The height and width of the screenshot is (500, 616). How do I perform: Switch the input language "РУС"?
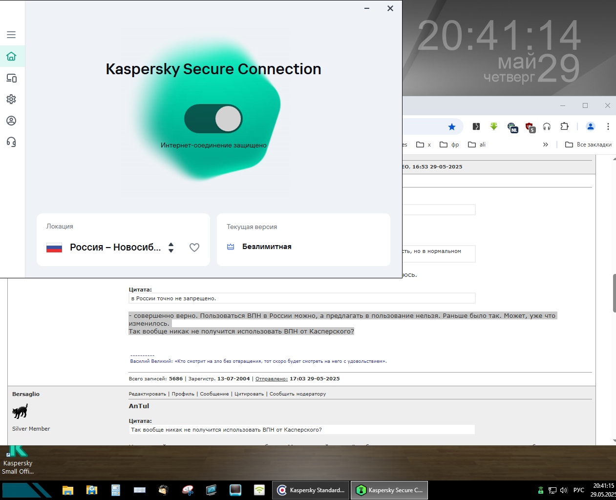pos(579,490)
